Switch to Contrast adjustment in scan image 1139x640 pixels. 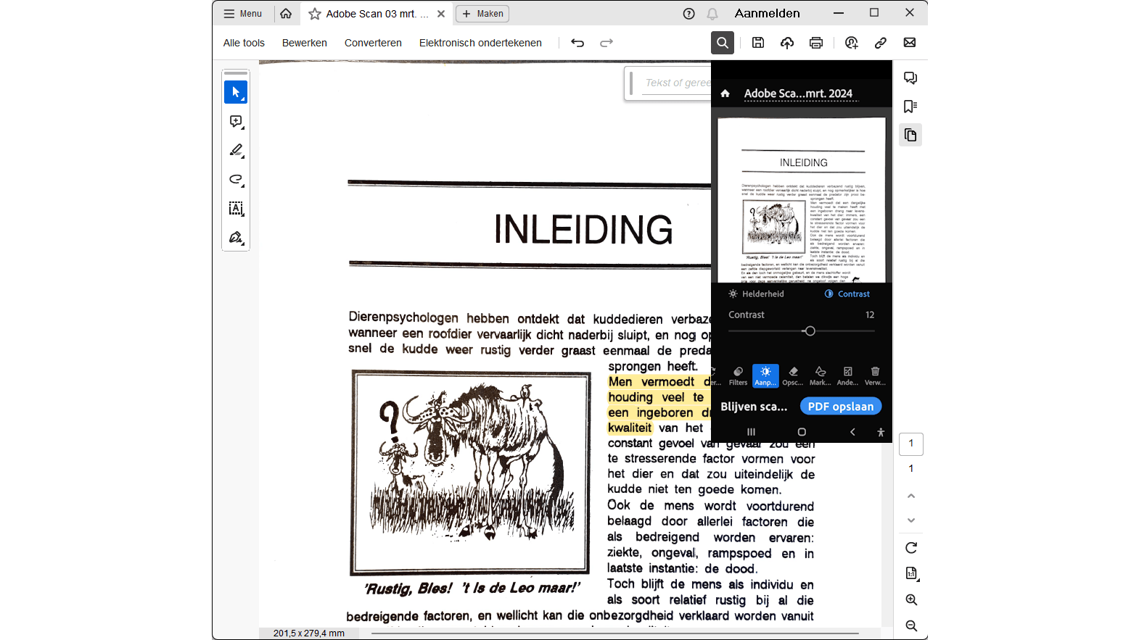pyautogui.click(x=847, y=294)
